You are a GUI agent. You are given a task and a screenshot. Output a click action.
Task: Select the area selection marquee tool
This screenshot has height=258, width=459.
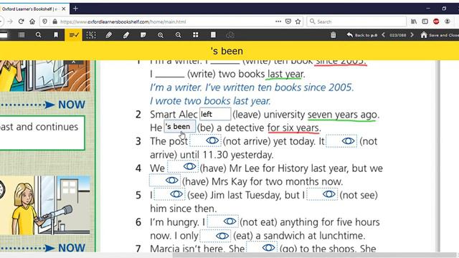tap(91, 35)
